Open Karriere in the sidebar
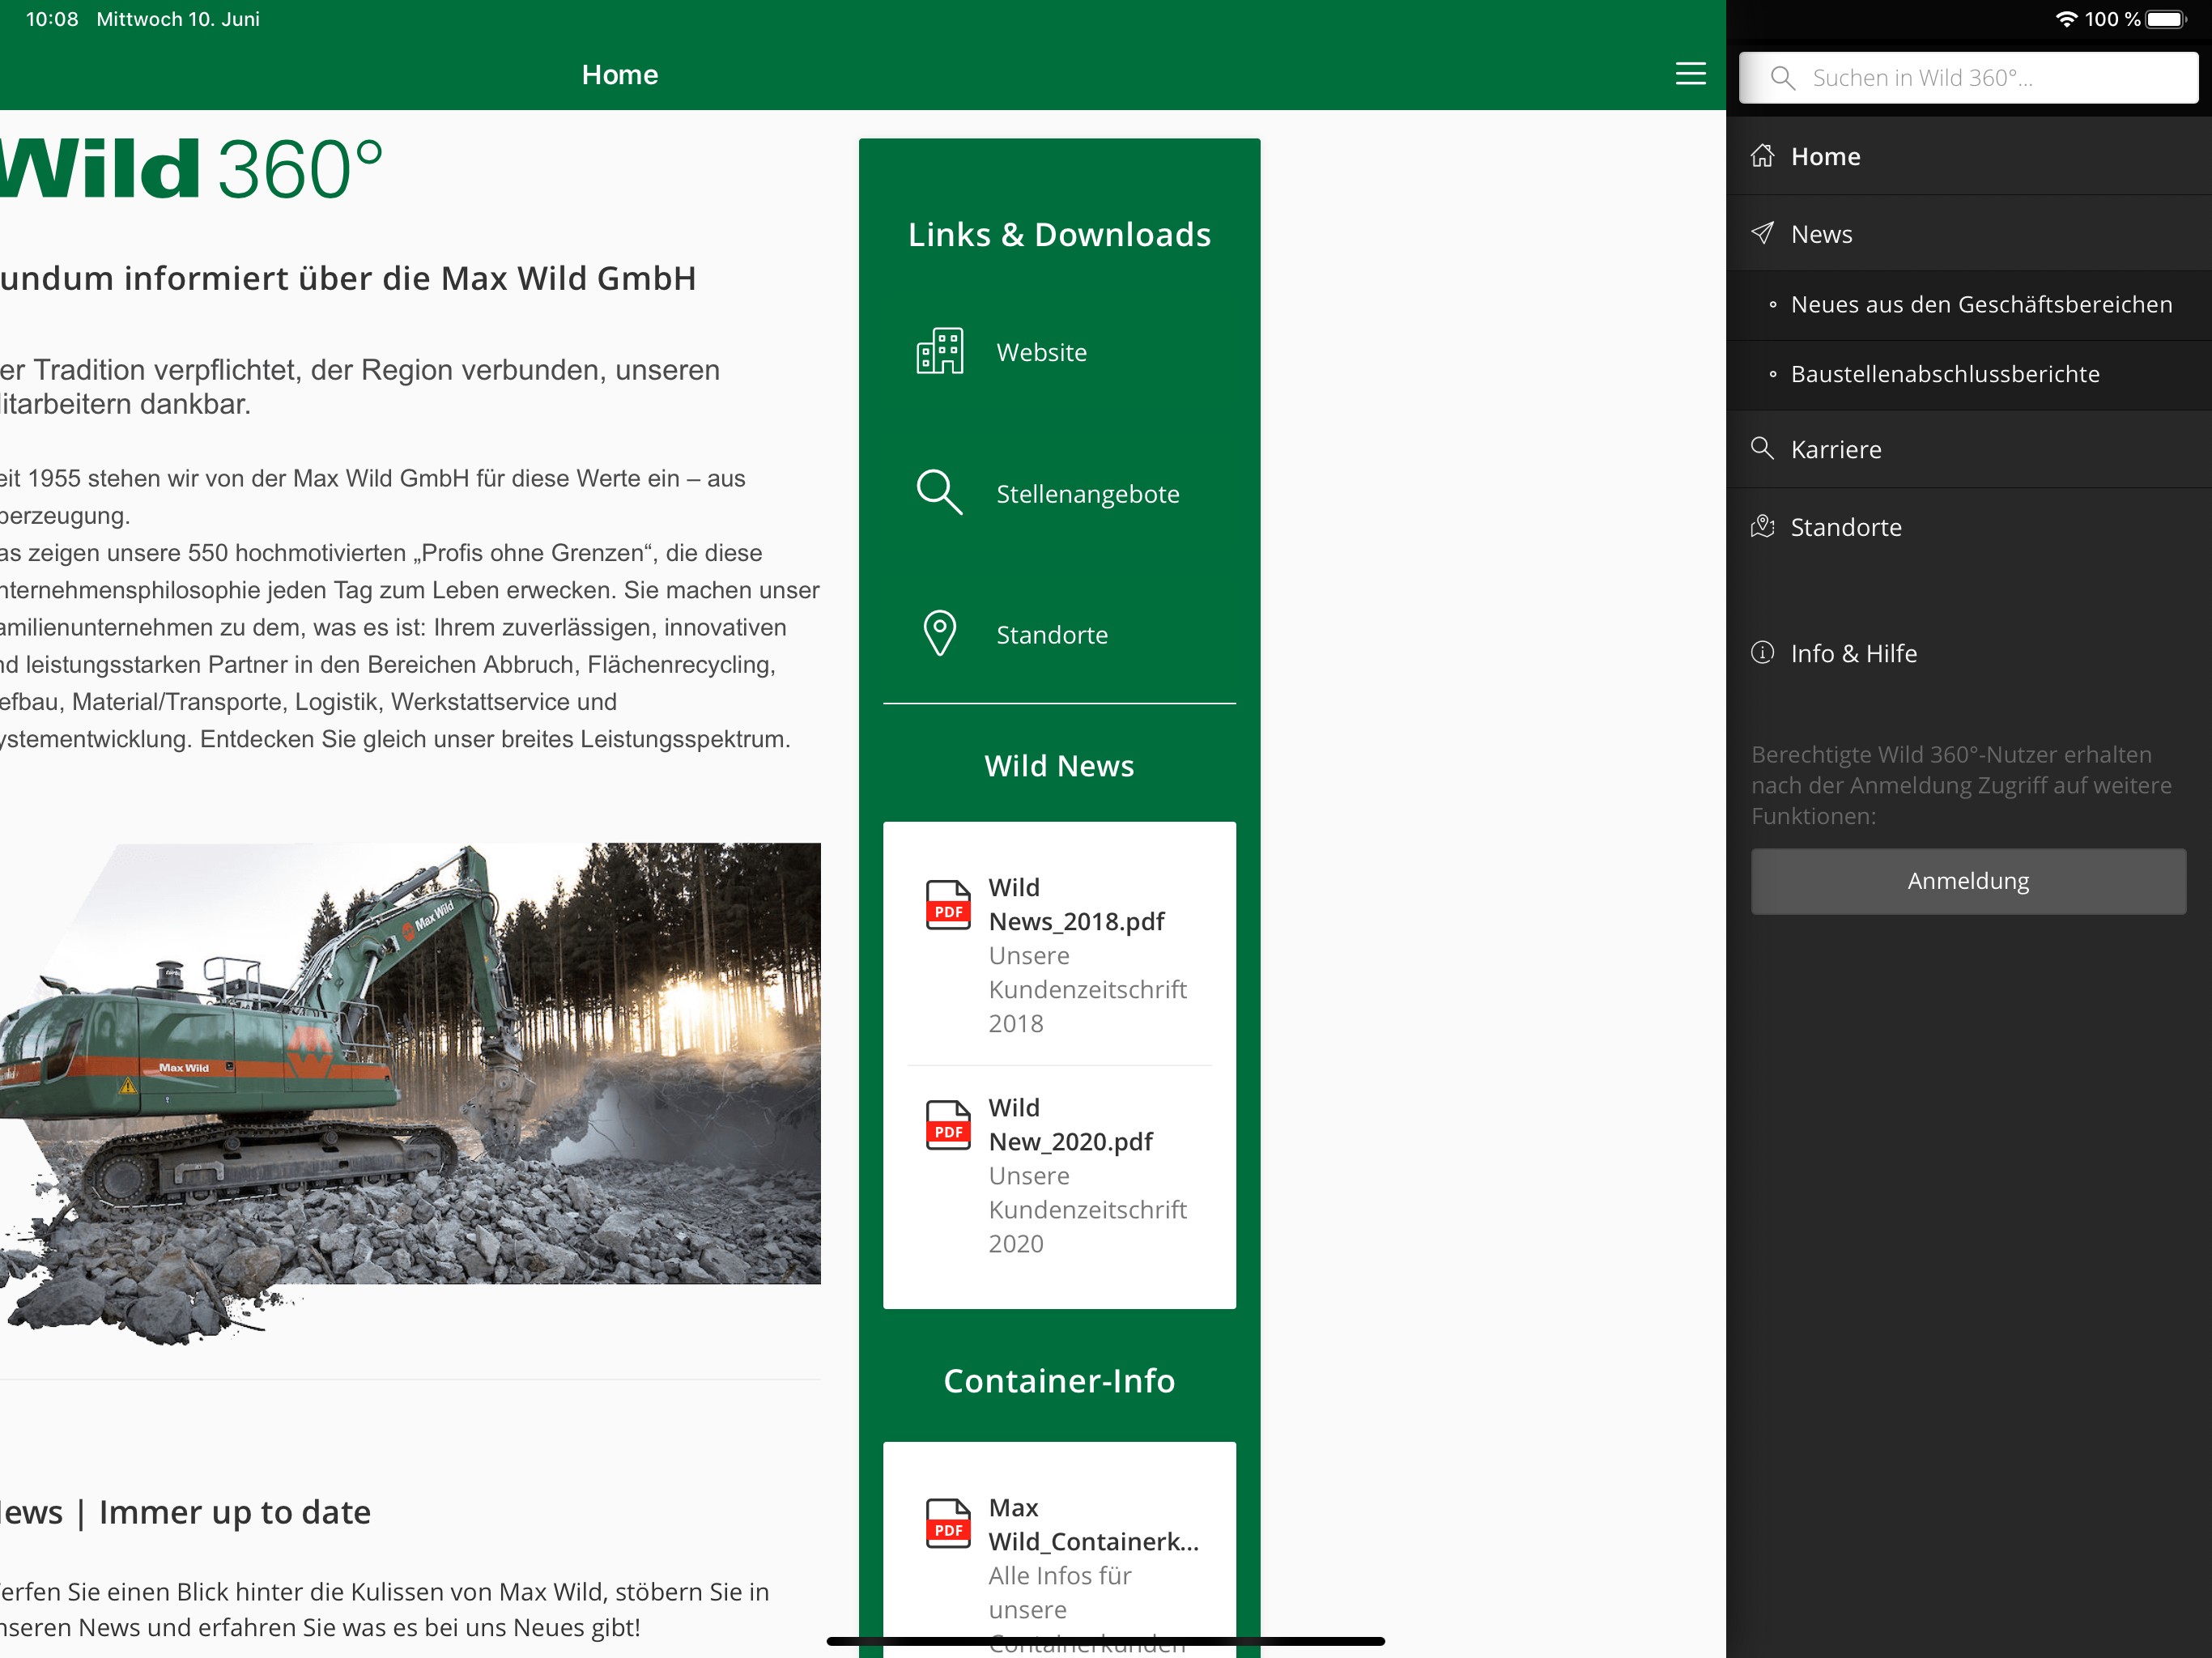 [x=1968, y=449]
